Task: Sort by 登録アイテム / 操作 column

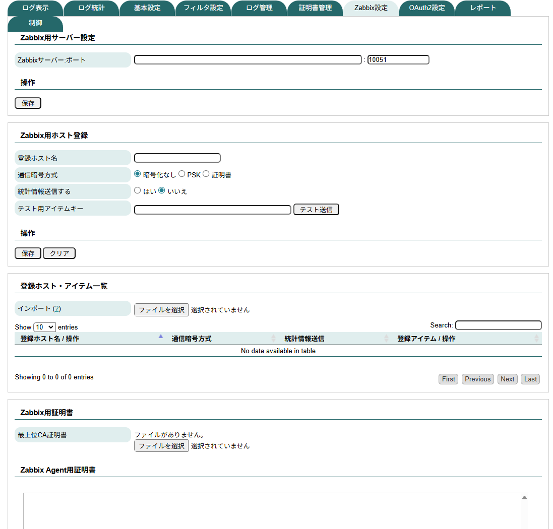Action: click(x=467, y=339)
